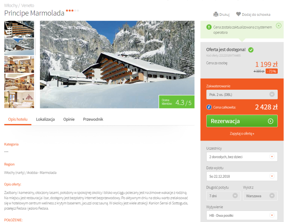Click the heart icon to add to favorites
The image size is (286, 222).
pyautogui.click(x=238, y=14)
